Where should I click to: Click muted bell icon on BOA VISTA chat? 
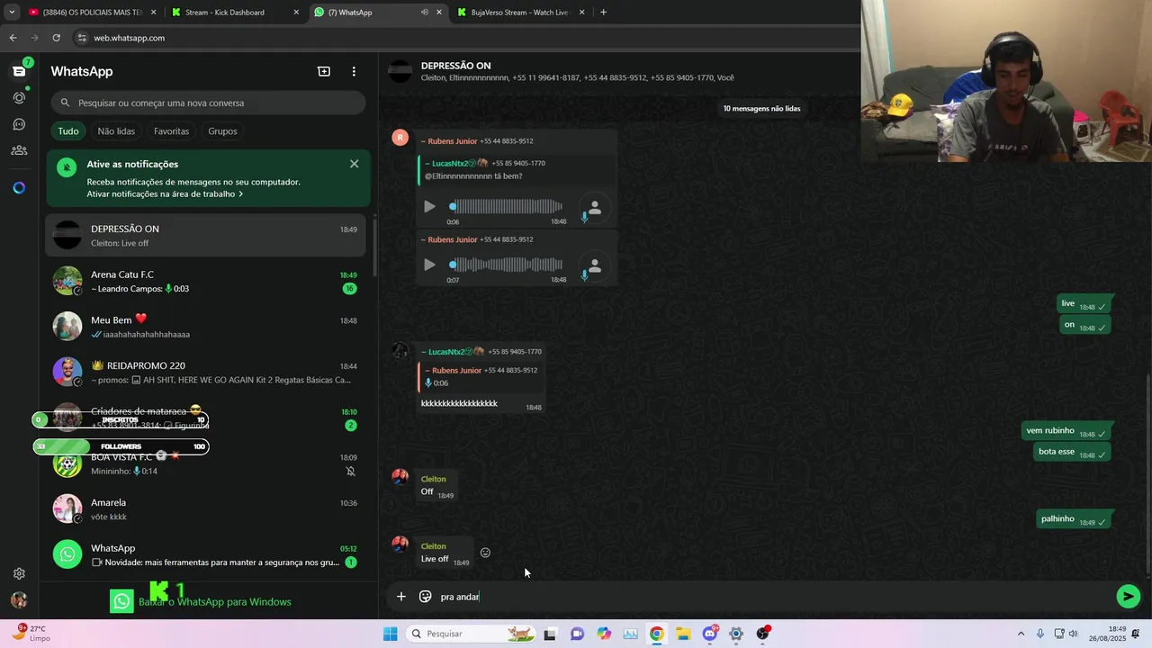pos(350,472)
